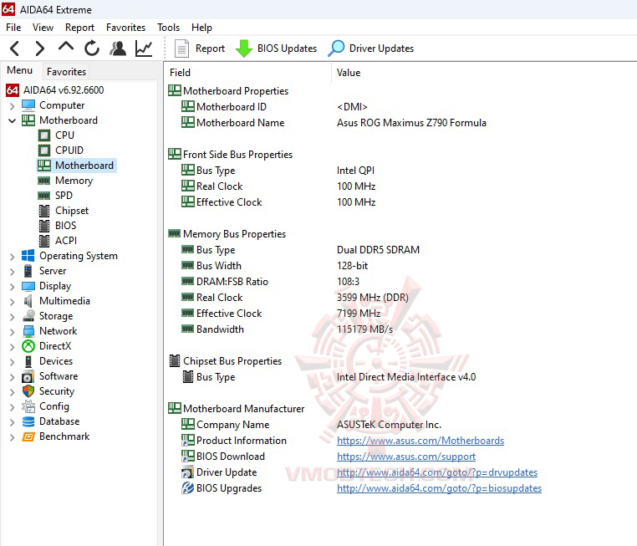Open the graph chart toolbar icon
The width and height of the screenshot is (637, 546).
click(144, 48)
